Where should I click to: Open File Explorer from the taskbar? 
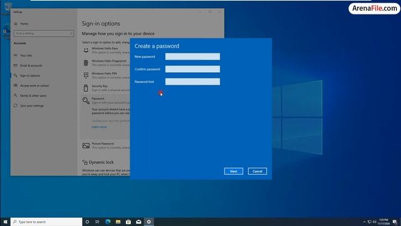(x=118, y=222)
